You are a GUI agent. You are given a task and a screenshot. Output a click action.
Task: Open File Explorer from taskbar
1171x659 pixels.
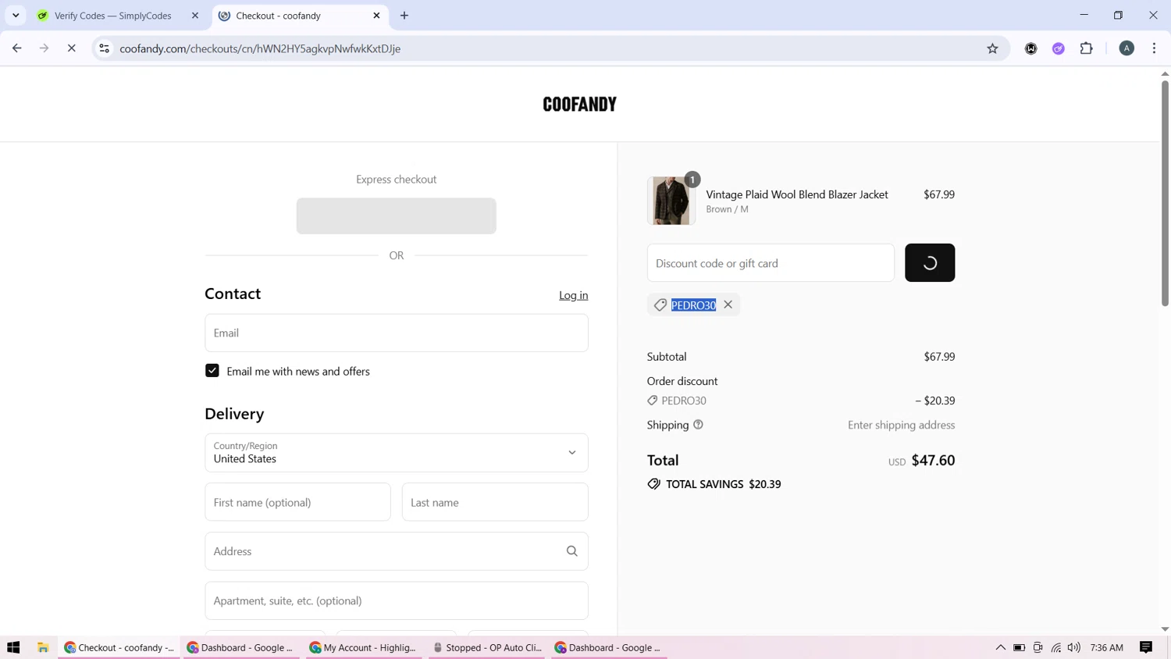click(x=43, y=647)
